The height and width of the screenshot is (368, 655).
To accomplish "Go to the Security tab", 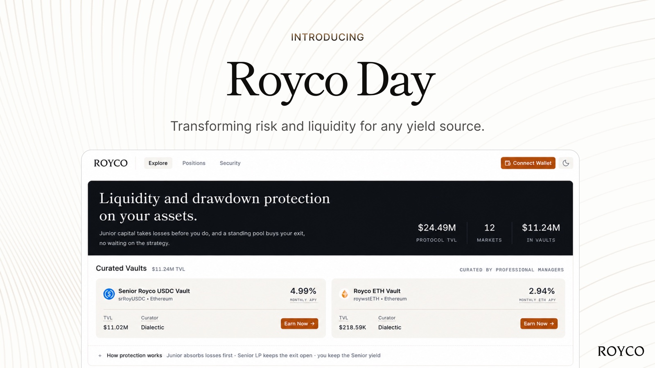I will tap(230, 163).
